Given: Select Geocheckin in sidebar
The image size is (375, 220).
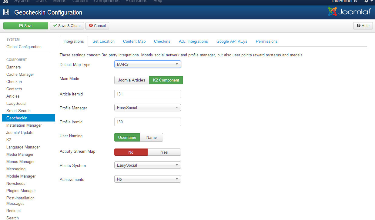Looking at the screenshot, I should coord(28,118).
